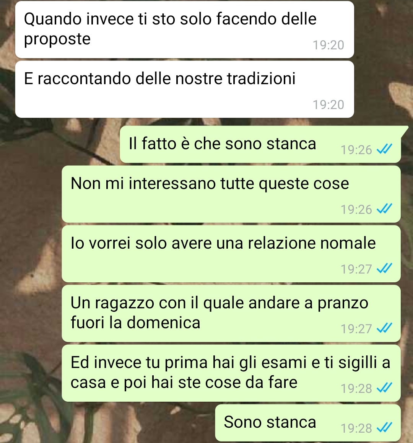The image size is (413, 443).
Task: Tap the message 'Io vorrei solo avere una relazione nomale'
Action: [x=231, y=254]
